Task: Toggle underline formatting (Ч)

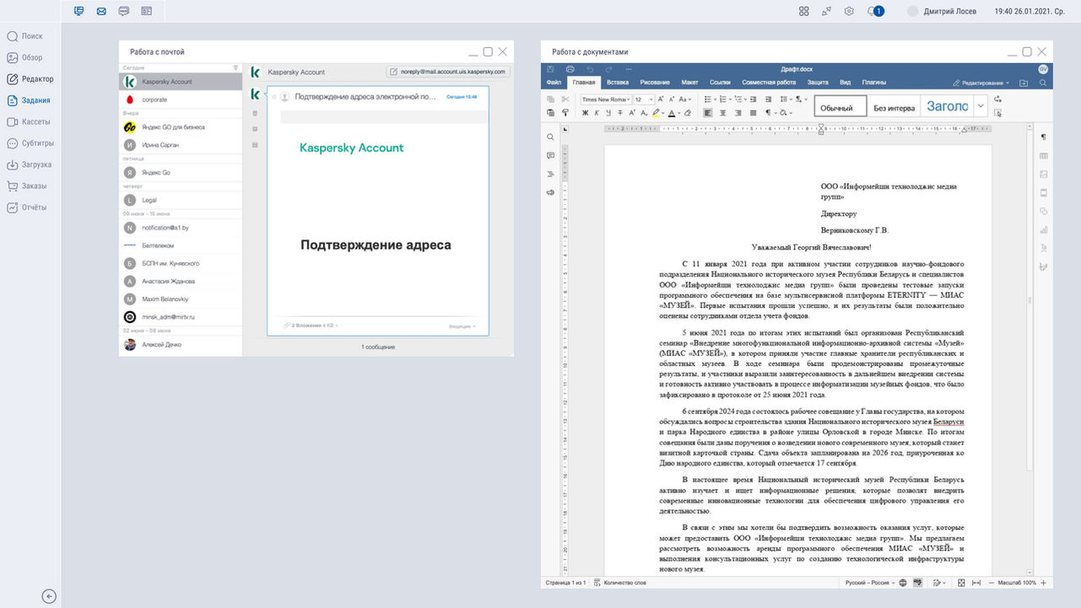Action: pyautogui.click(x=608, y=112)
